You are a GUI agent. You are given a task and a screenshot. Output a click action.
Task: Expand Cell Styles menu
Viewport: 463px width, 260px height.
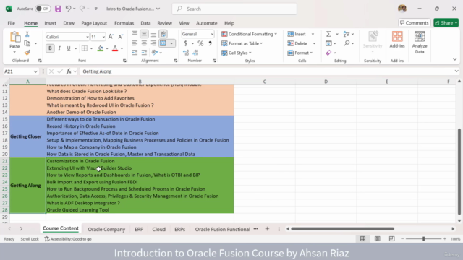tap(237, 53)
